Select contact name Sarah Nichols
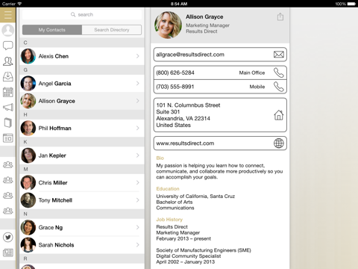Image resolution: width=358 pixels, height=269 pixels. (x=56, y=245)
